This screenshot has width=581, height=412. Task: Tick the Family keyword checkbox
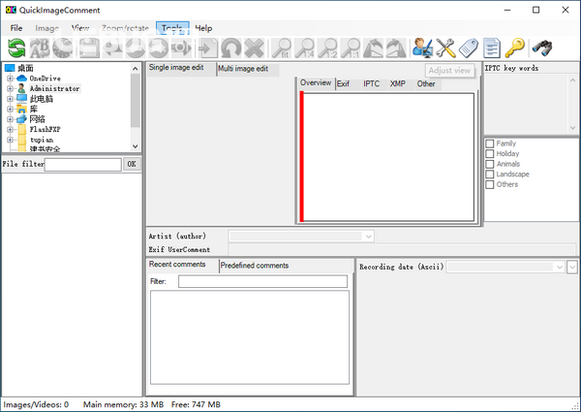click(489, 143)
